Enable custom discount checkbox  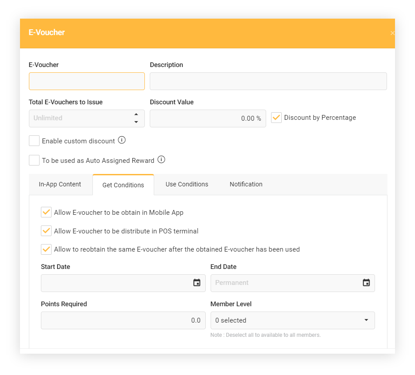click(34, 141)
